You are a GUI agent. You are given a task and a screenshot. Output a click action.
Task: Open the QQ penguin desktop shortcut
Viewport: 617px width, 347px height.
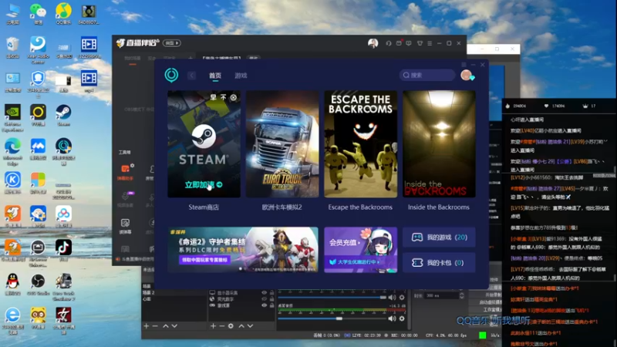pyautogui.click(x=12, y=285)
